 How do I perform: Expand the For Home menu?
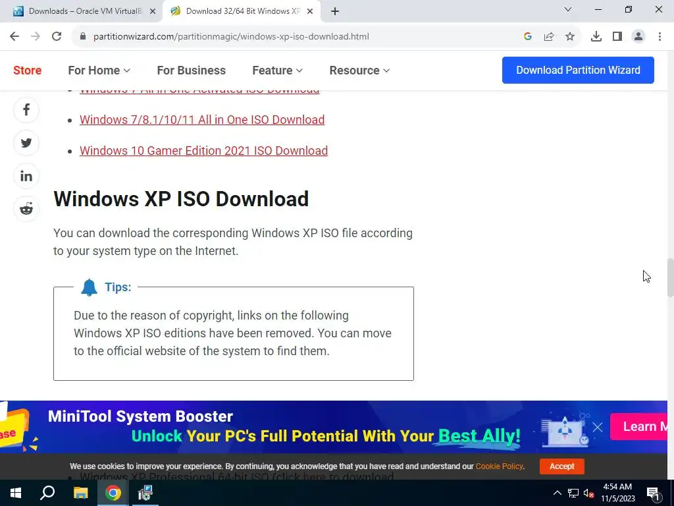click(x=99, y=70)
